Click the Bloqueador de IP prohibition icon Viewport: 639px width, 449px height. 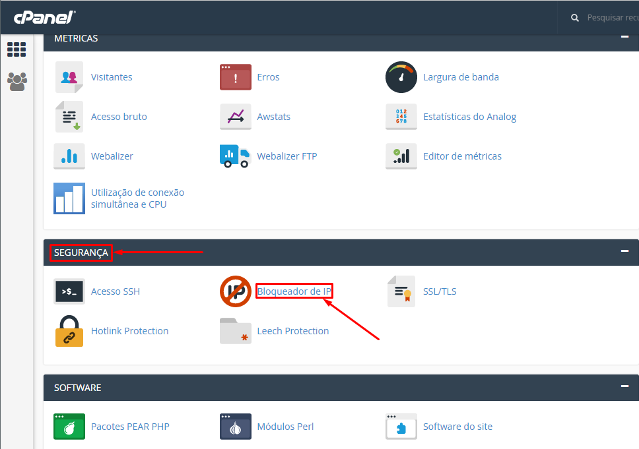coord(236,291)
